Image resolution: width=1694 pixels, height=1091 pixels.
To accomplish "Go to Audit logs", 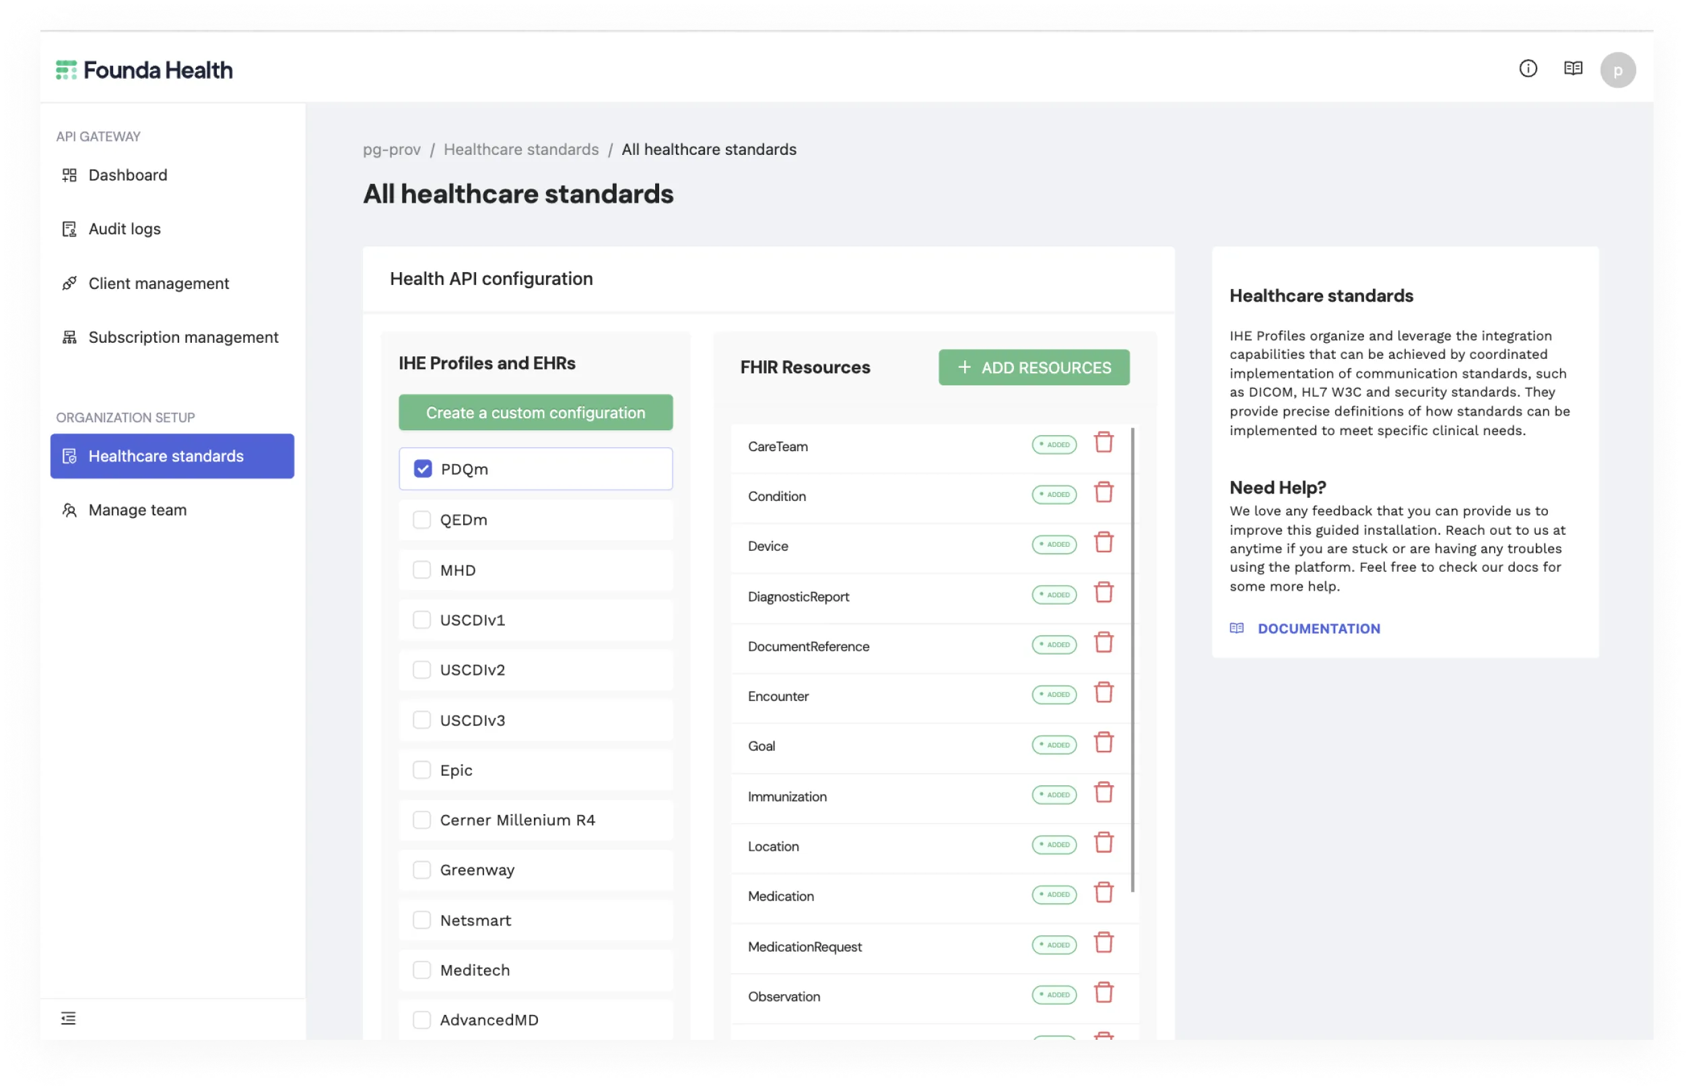I will 172,228.
